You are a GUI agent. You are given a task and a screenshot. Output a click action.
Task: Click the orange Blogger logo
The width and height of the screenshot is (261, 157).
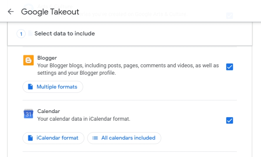[28, 60]
